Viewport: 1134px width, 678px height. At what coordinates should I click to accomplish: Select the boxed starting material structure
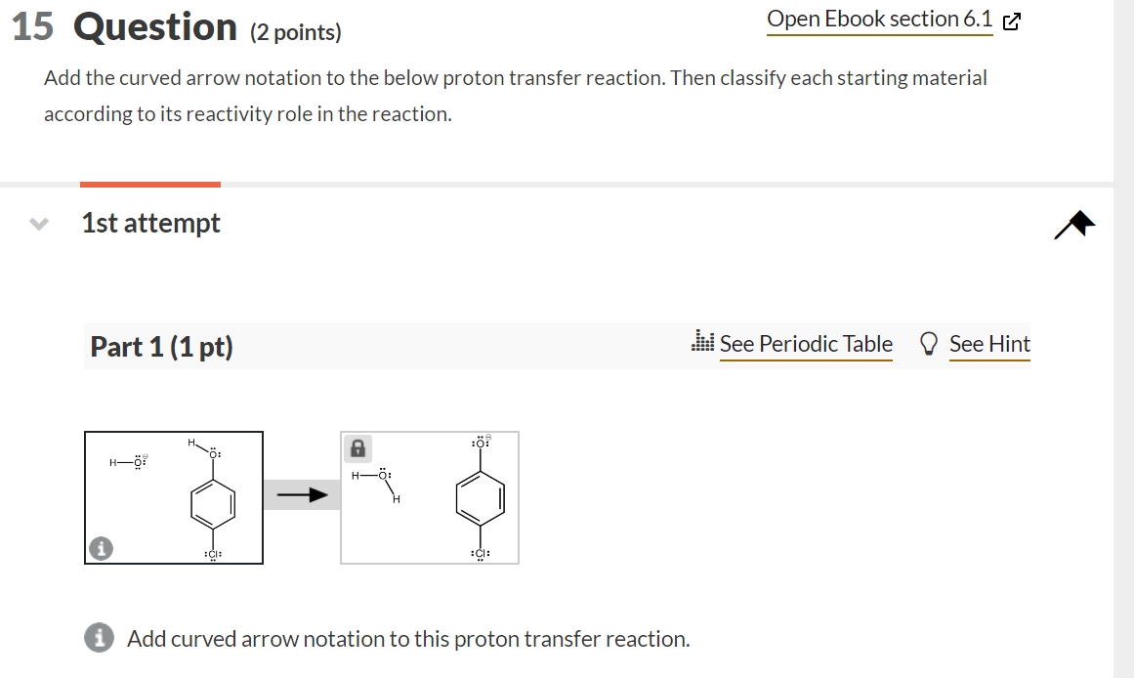click(x=173, y=496)
